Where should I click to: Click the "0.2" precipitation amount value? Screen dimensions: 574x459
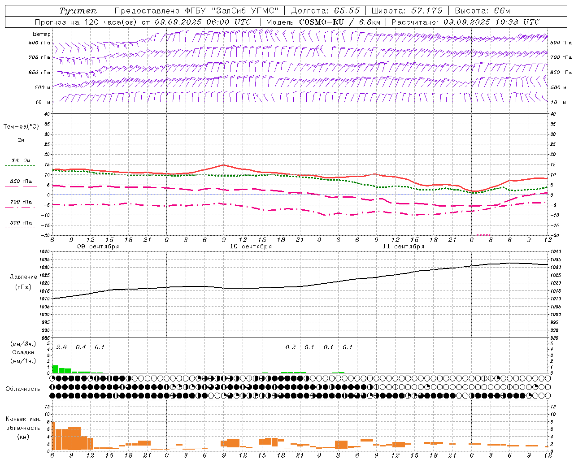pos(291,347)
